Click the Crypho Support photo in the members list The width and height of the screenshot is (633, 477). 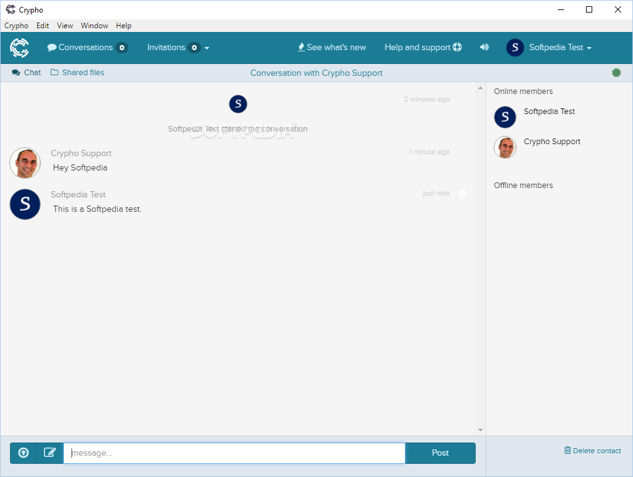(505, 147)
